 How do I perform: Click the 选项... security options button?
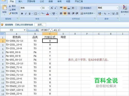[40, 25]
